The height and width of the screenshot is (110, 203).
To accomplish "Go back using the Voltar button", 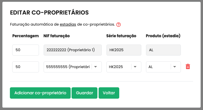I will point(109,93).
